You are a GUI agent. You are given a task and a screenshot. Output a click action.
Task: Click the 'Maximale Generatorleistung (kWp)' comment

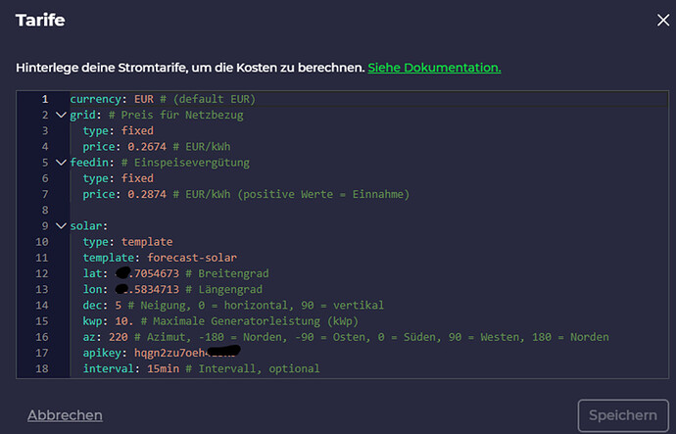[x=250, y=321]
